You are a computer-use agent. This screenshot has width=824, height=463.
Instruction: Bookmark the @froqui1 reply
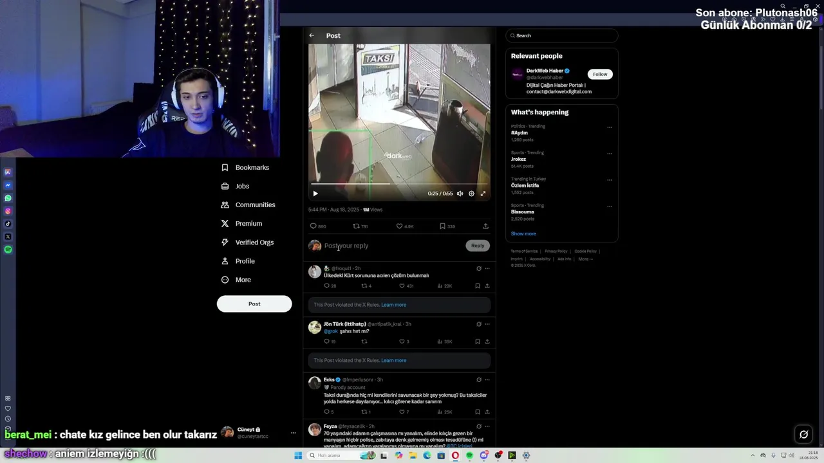(478, 286)
